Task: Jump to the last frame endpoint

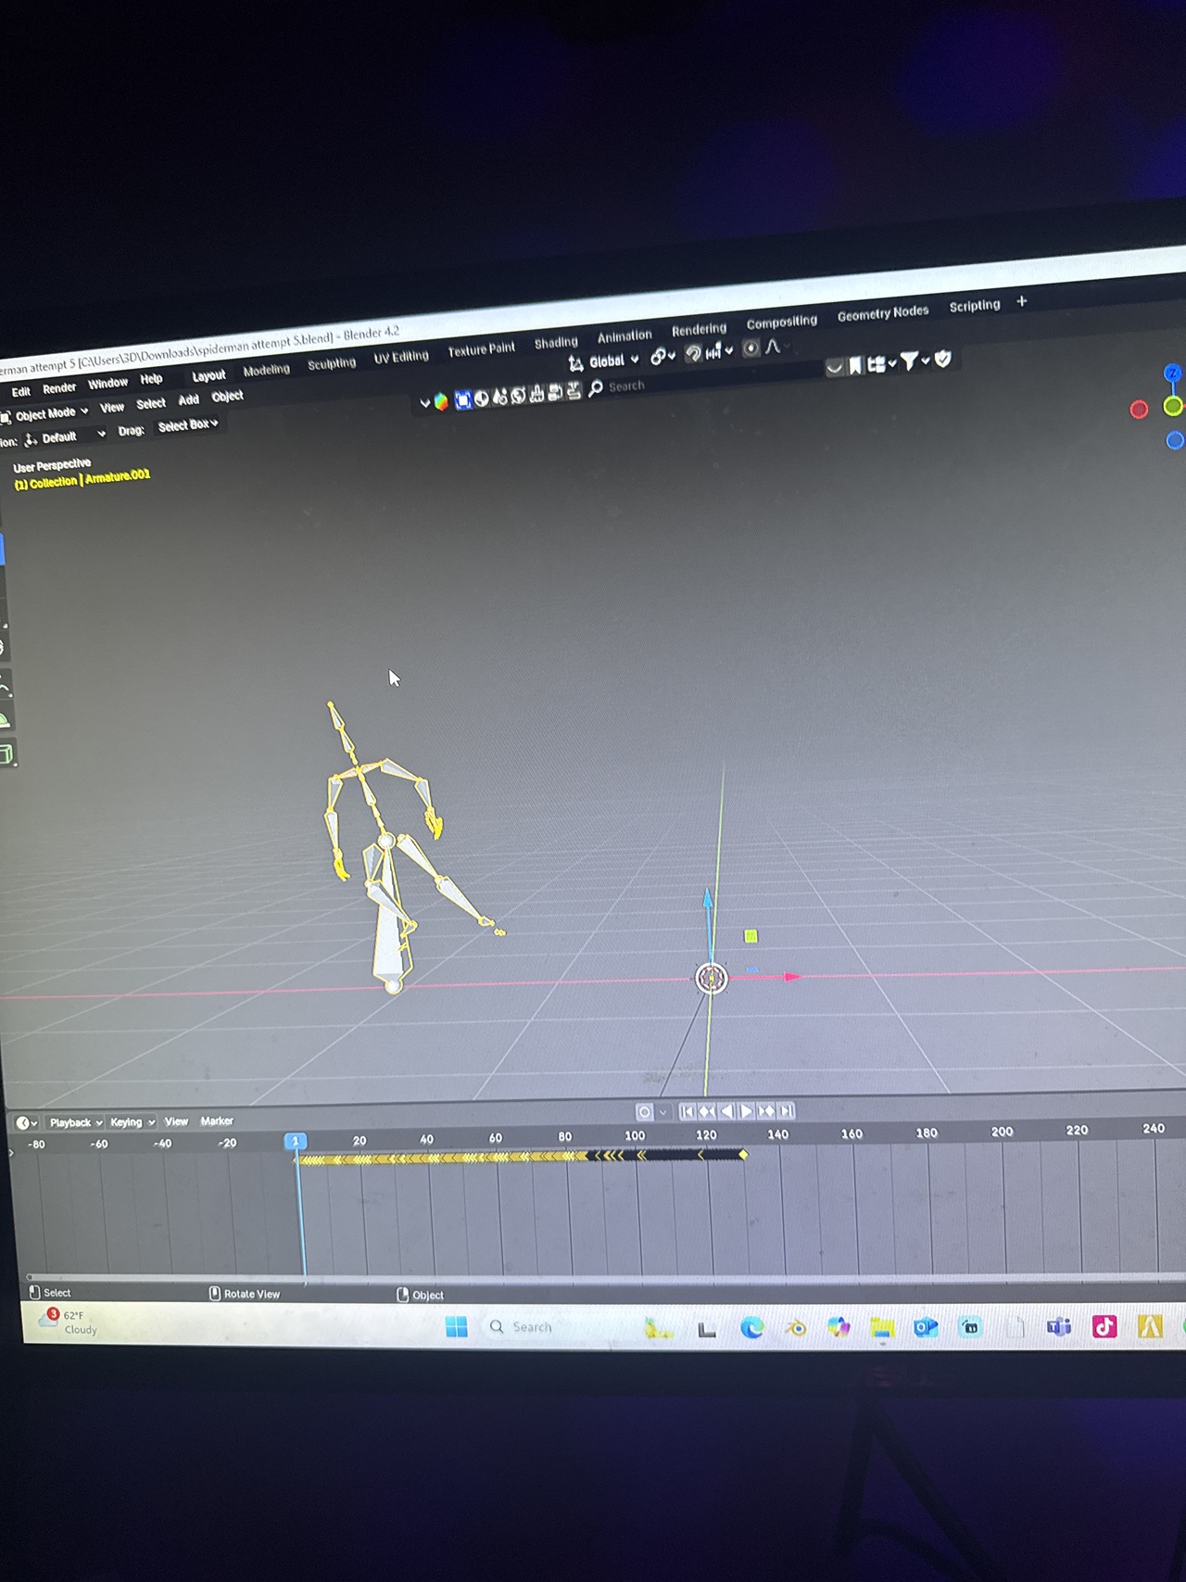Action: click(x=786, y=1110)
